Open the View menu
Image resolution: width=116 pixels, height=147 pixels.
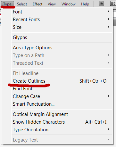tap(52, 4)
